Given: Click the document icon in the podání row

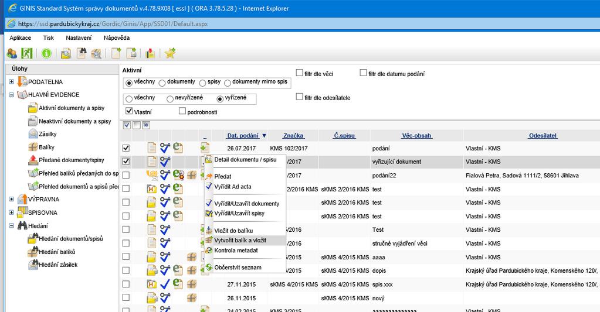Looking at the screenshot, I should (152, 148).
